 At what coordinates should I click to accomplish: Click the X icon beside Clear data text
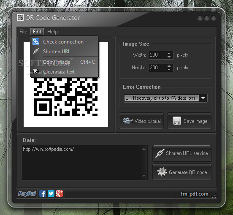click(x=35, y=71)
